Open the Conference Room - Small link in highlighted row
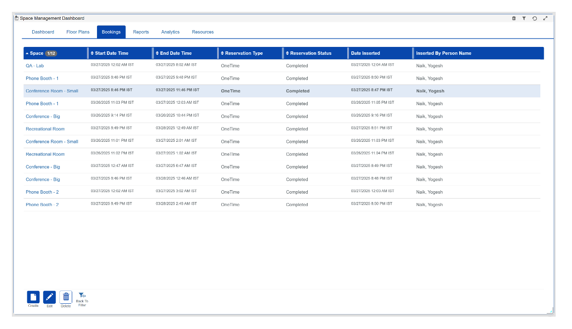572x329 pixels. point(52,91)
